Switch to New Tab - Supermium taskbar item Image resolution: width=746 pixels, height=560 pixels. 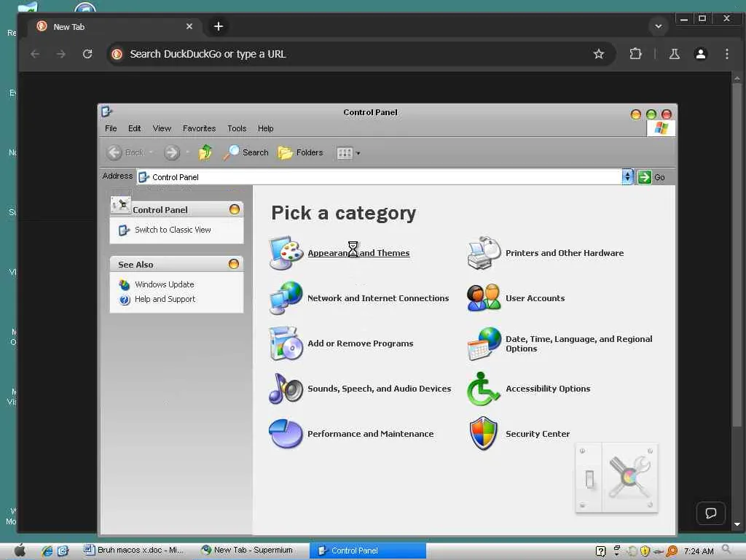247,551
